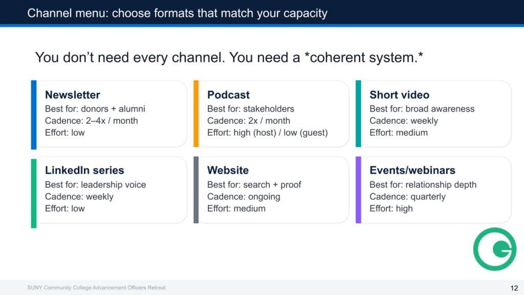Click the Events/webinars card title

(412, 170)
